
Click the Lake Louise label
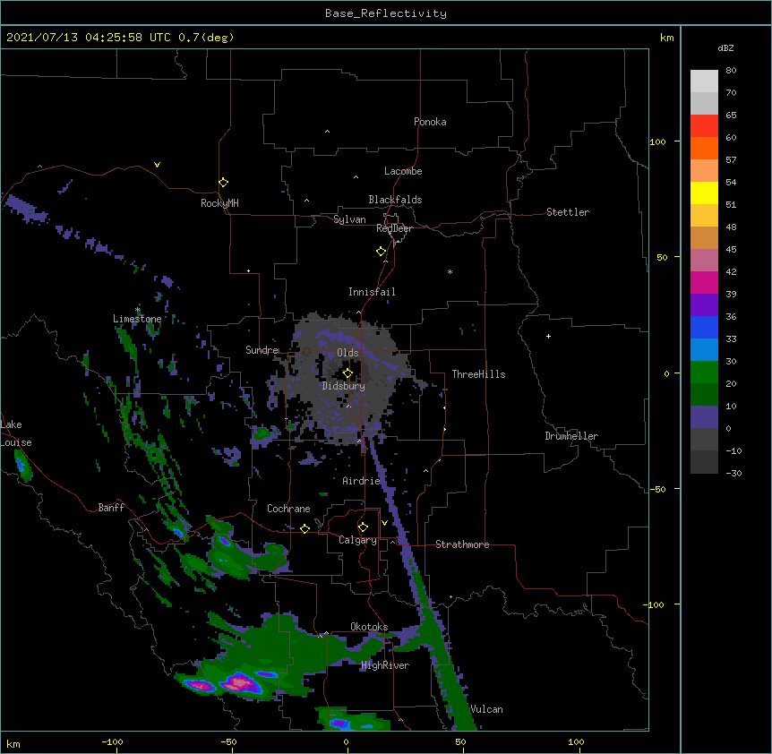tap(16, 433)
